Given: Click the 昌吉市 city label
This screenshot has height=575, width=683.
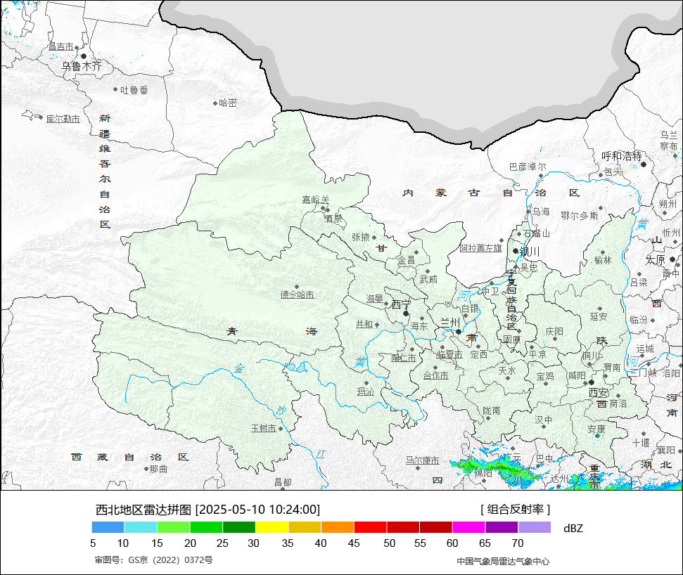Looking at the screenshot, I should pos(60,46).
